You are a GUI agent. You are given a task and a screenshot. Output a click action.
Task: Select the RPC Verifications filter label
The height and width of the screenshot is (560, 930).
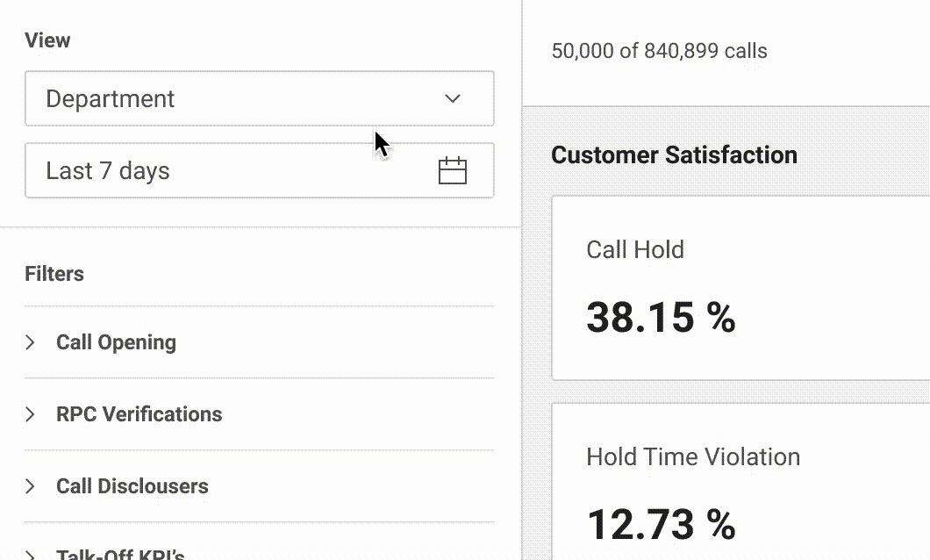(x=139, y=414)
